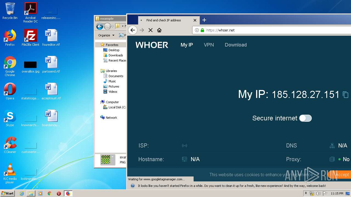Launch Firefox desktop shortcut
The width and height of the screenshot is (351, 197).
tap(10, 38)
